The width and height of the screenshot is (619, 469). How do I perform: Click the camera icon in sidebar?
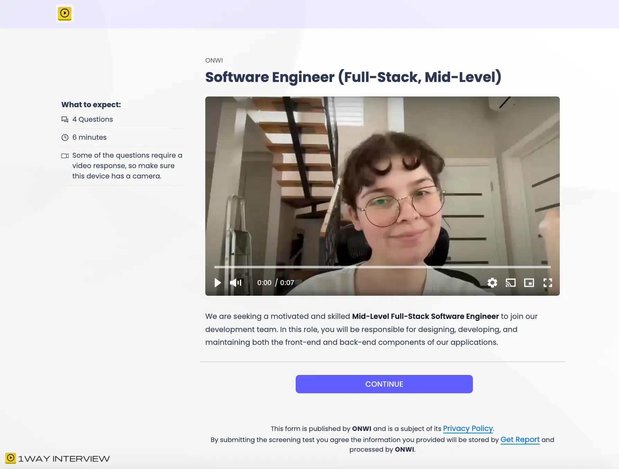click(x=65, y=156)
